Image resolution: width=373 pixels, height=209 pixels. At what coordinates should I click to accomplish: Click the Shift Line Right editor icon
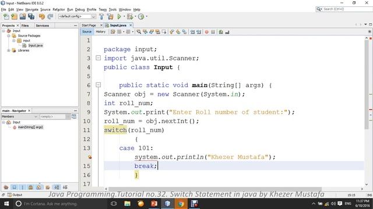point(199,32)
